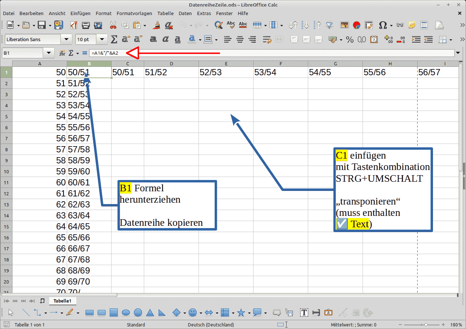The height and width of the screenshot is (329, 466).
Task: Click the Save document icon
Action: pyautogui.click(x=41, y=25)
